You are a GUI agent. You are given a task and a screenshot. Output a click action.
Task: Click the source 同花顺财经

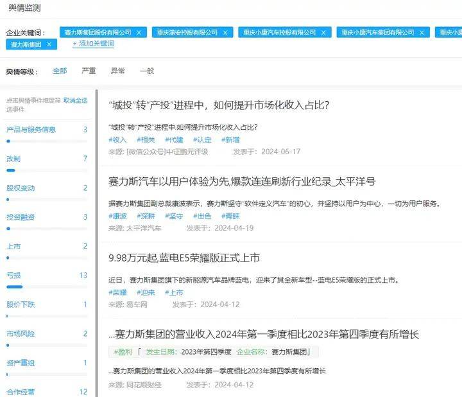[x=144, y=385]
